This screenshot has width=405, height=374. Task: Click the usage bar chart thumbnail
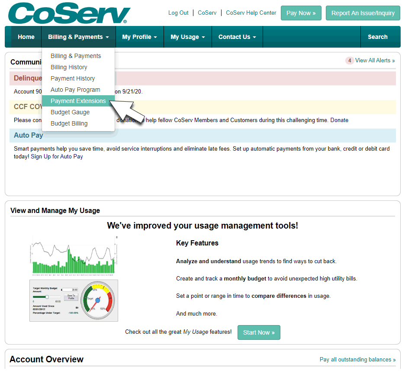click(74, 256)
